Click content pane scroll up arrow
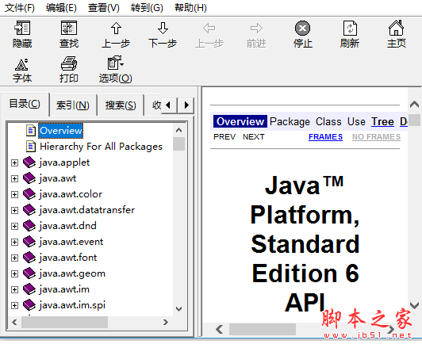The width and height of the screenshot is (422, 344). click(414, 105)
